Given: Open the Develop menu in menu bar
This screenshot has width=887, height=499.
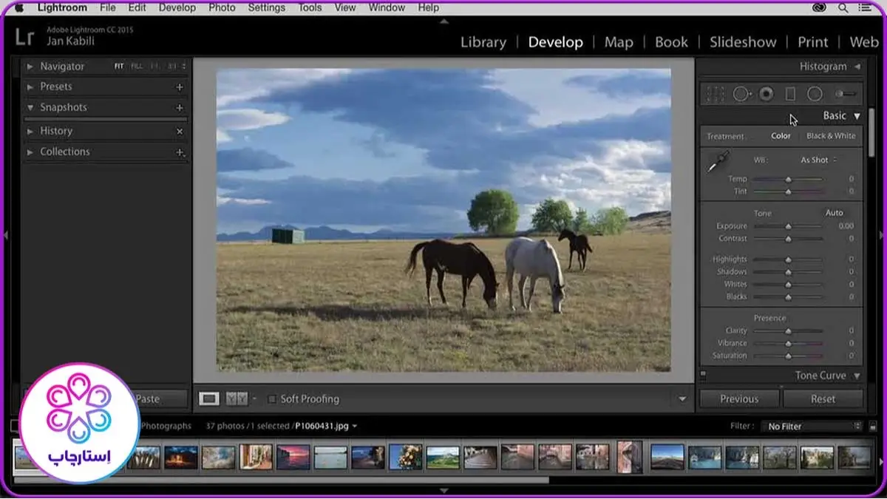Looking at the screenshot, I should pos(177,7).
